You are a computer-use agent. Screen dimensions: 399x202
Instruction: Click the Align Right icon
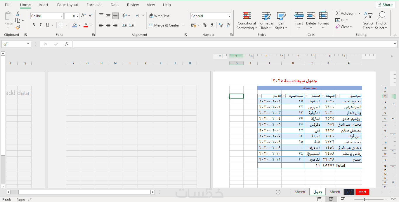tap(115, 25)
